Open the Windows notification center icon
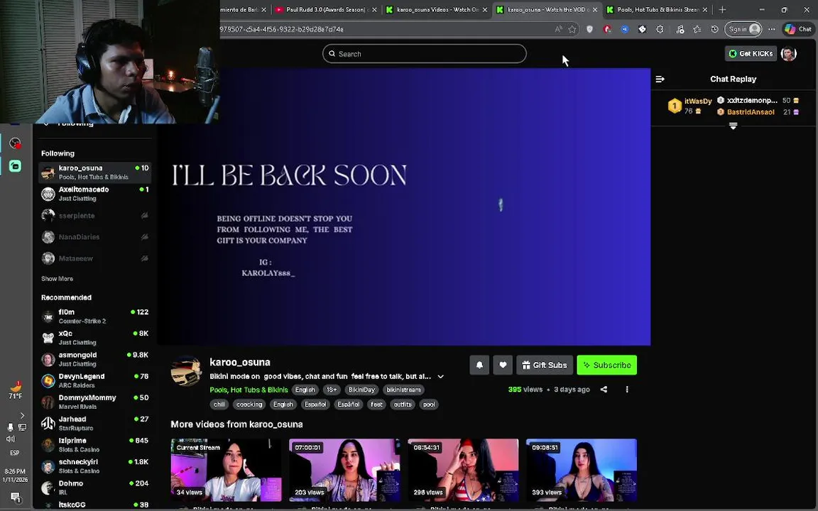Viewport: 818px width, 511px height. [x=15, y=498]
